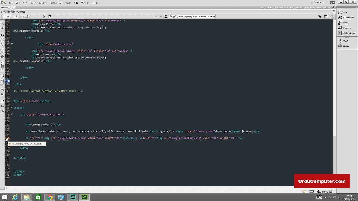Collapse the footer tag code block

pos(12,108)
